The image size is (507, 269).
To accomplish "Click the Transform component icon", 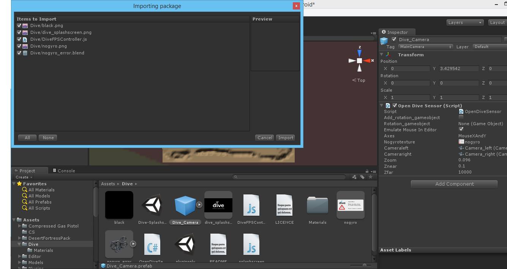I will click(388, 55).
